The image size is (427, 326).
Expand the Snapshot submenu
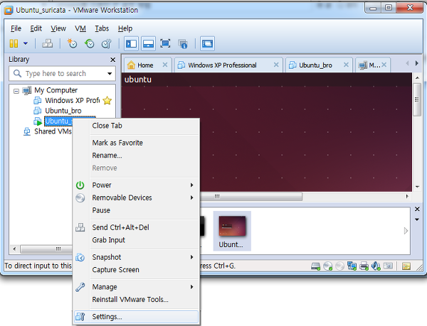136,257
